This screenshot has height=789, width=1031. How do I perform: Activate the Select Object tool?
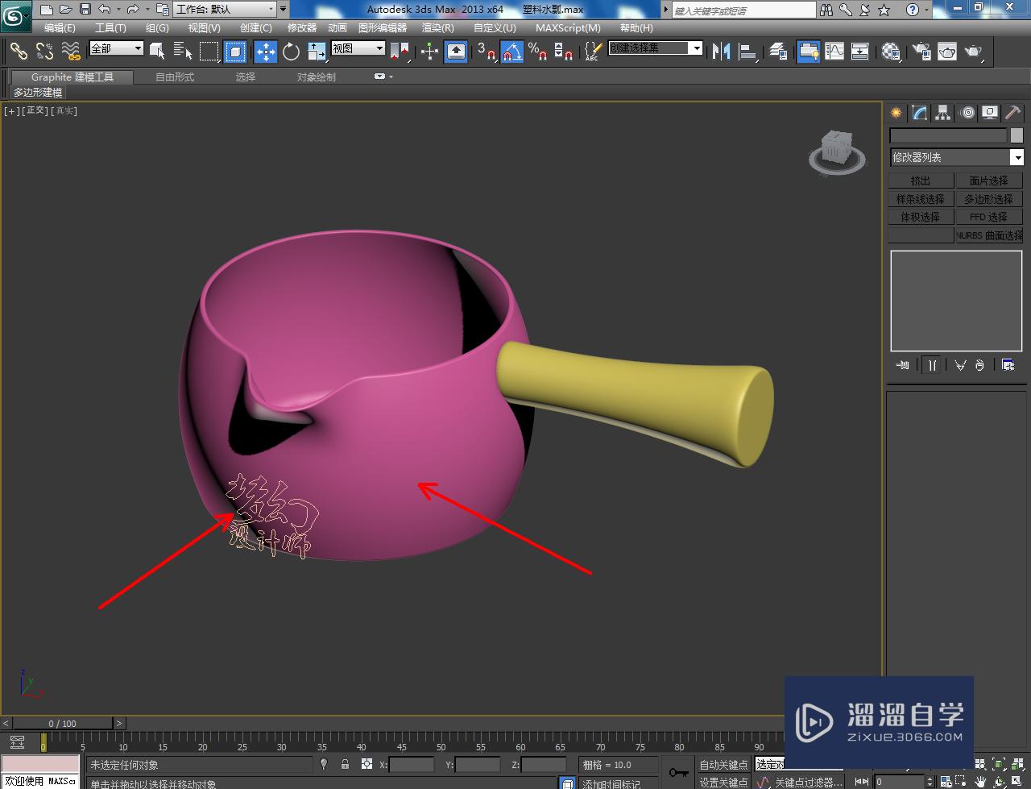pos(157,52)
